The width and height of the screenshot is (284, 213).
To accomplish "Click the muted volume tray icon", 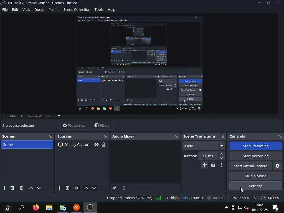I will click(246, 207).
